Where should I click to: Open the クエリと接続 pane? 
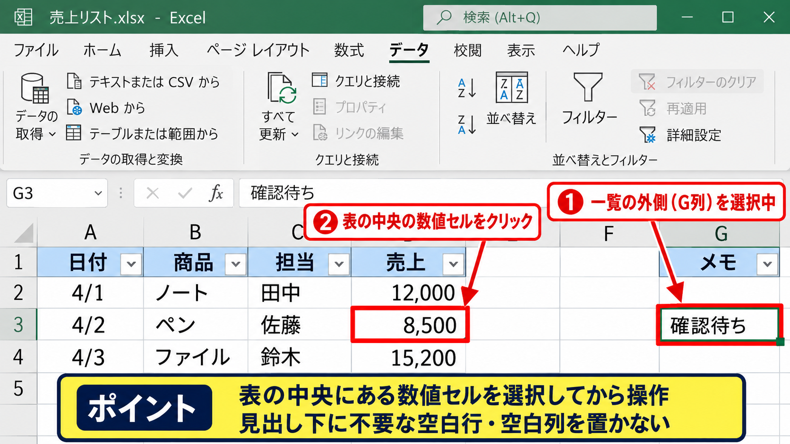pyautogui.click(x=356, y=81)
